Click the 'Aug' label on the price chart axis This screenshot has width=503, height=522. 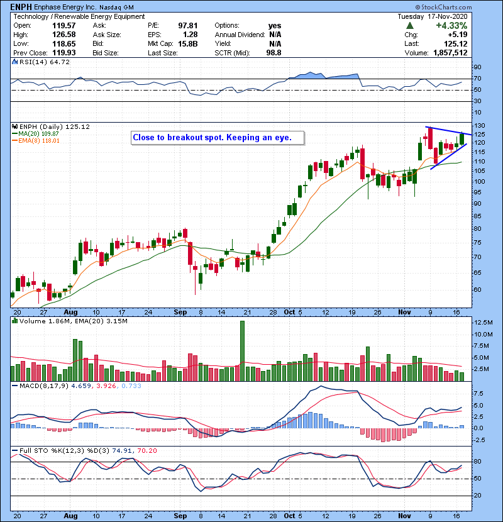(70, 312)
